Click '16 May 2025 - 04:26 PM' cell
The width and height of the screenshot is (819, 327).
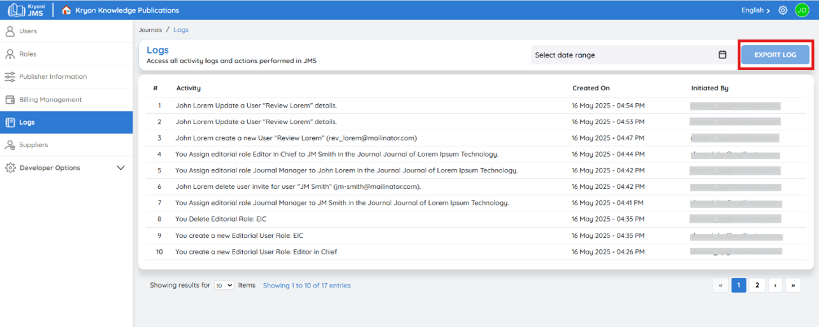click(607, 252)
